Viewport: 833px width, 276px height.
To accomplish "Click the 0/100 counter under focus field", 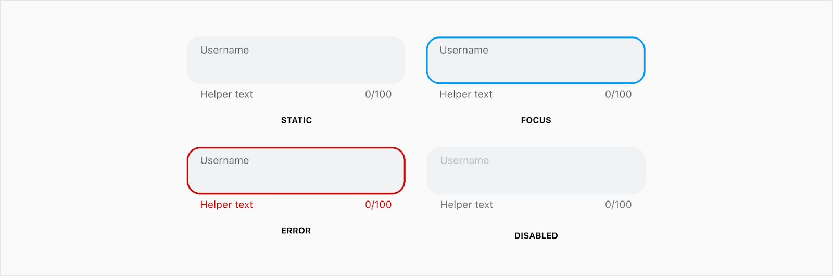I will 618,94.
